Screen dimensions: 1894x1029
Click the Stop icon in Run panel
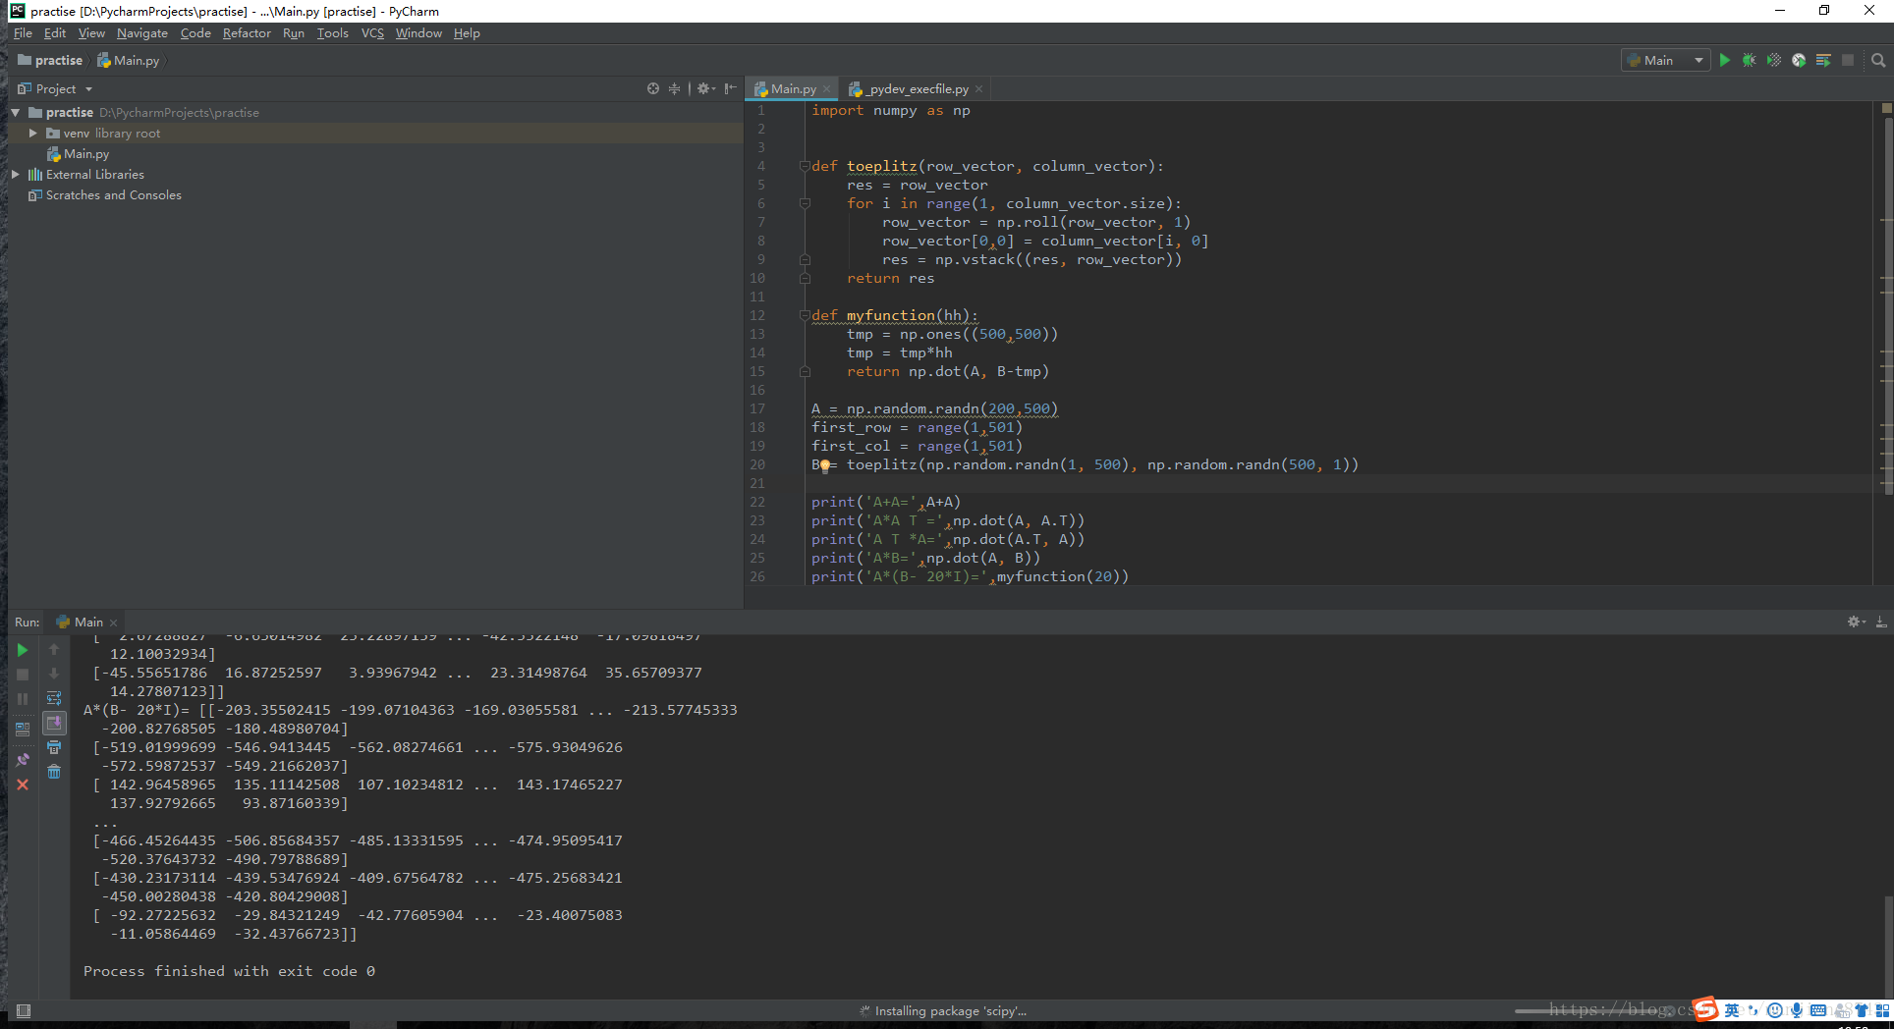[x=23, y=675]
